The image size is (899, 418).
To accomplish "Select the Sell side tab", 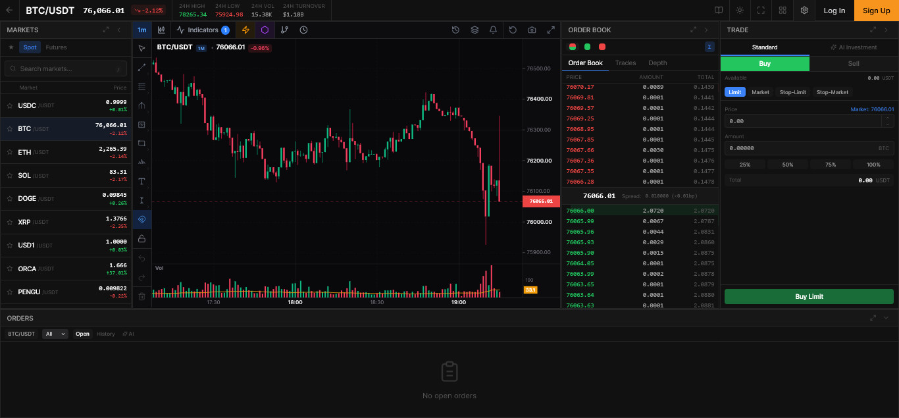I will click(x=854, y=64).
